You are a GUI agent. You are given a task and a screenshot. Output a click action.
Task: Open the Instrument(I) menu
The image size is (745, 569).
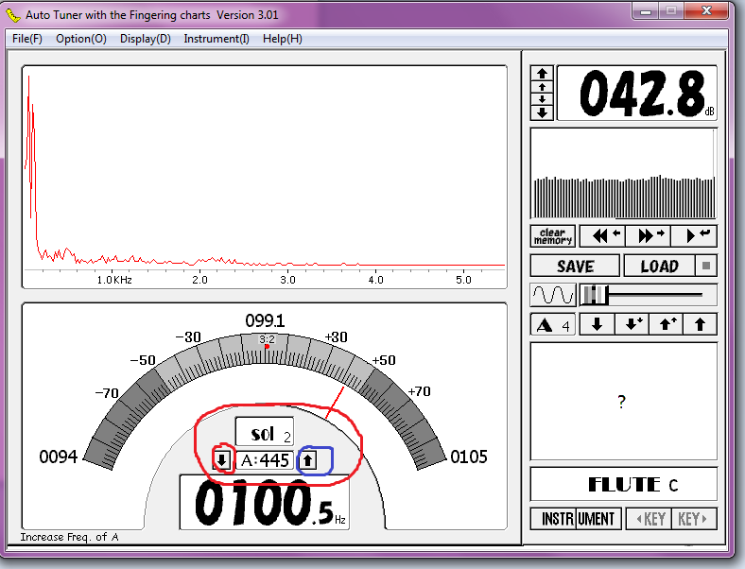pos(217,39)
